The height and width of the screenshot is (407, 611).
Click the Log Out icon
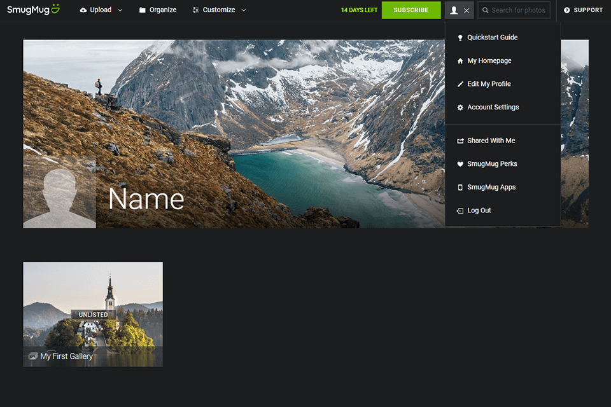pyautogui.click(x=460, y=210)
